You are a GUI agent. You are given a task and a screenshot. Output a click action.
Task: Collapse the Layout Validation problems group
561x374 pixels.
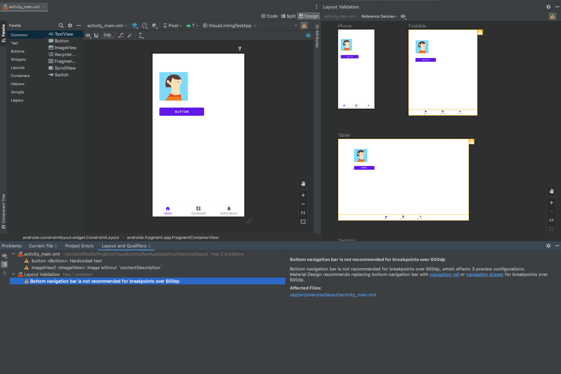[x=14, y=274]
